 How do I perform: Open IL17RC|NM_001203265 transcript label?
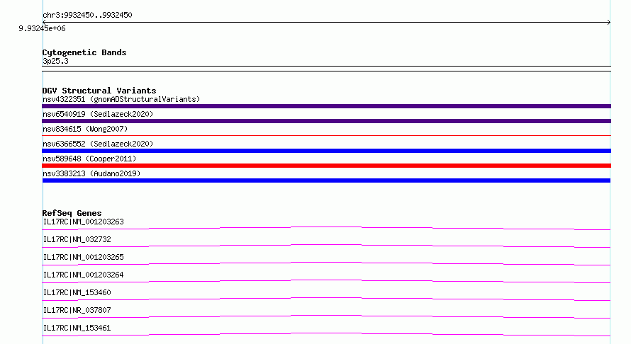point(83,257)
